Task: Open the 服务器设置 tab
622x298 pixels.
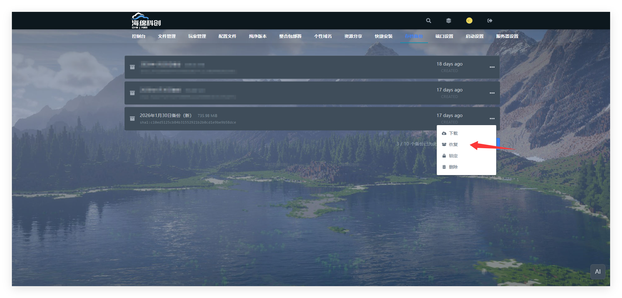Action: (x=507, y=36)
